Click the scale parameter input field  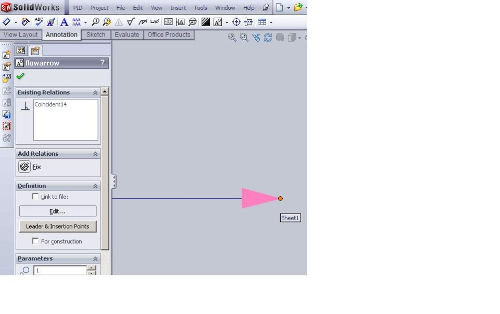[x=60, y=270]
